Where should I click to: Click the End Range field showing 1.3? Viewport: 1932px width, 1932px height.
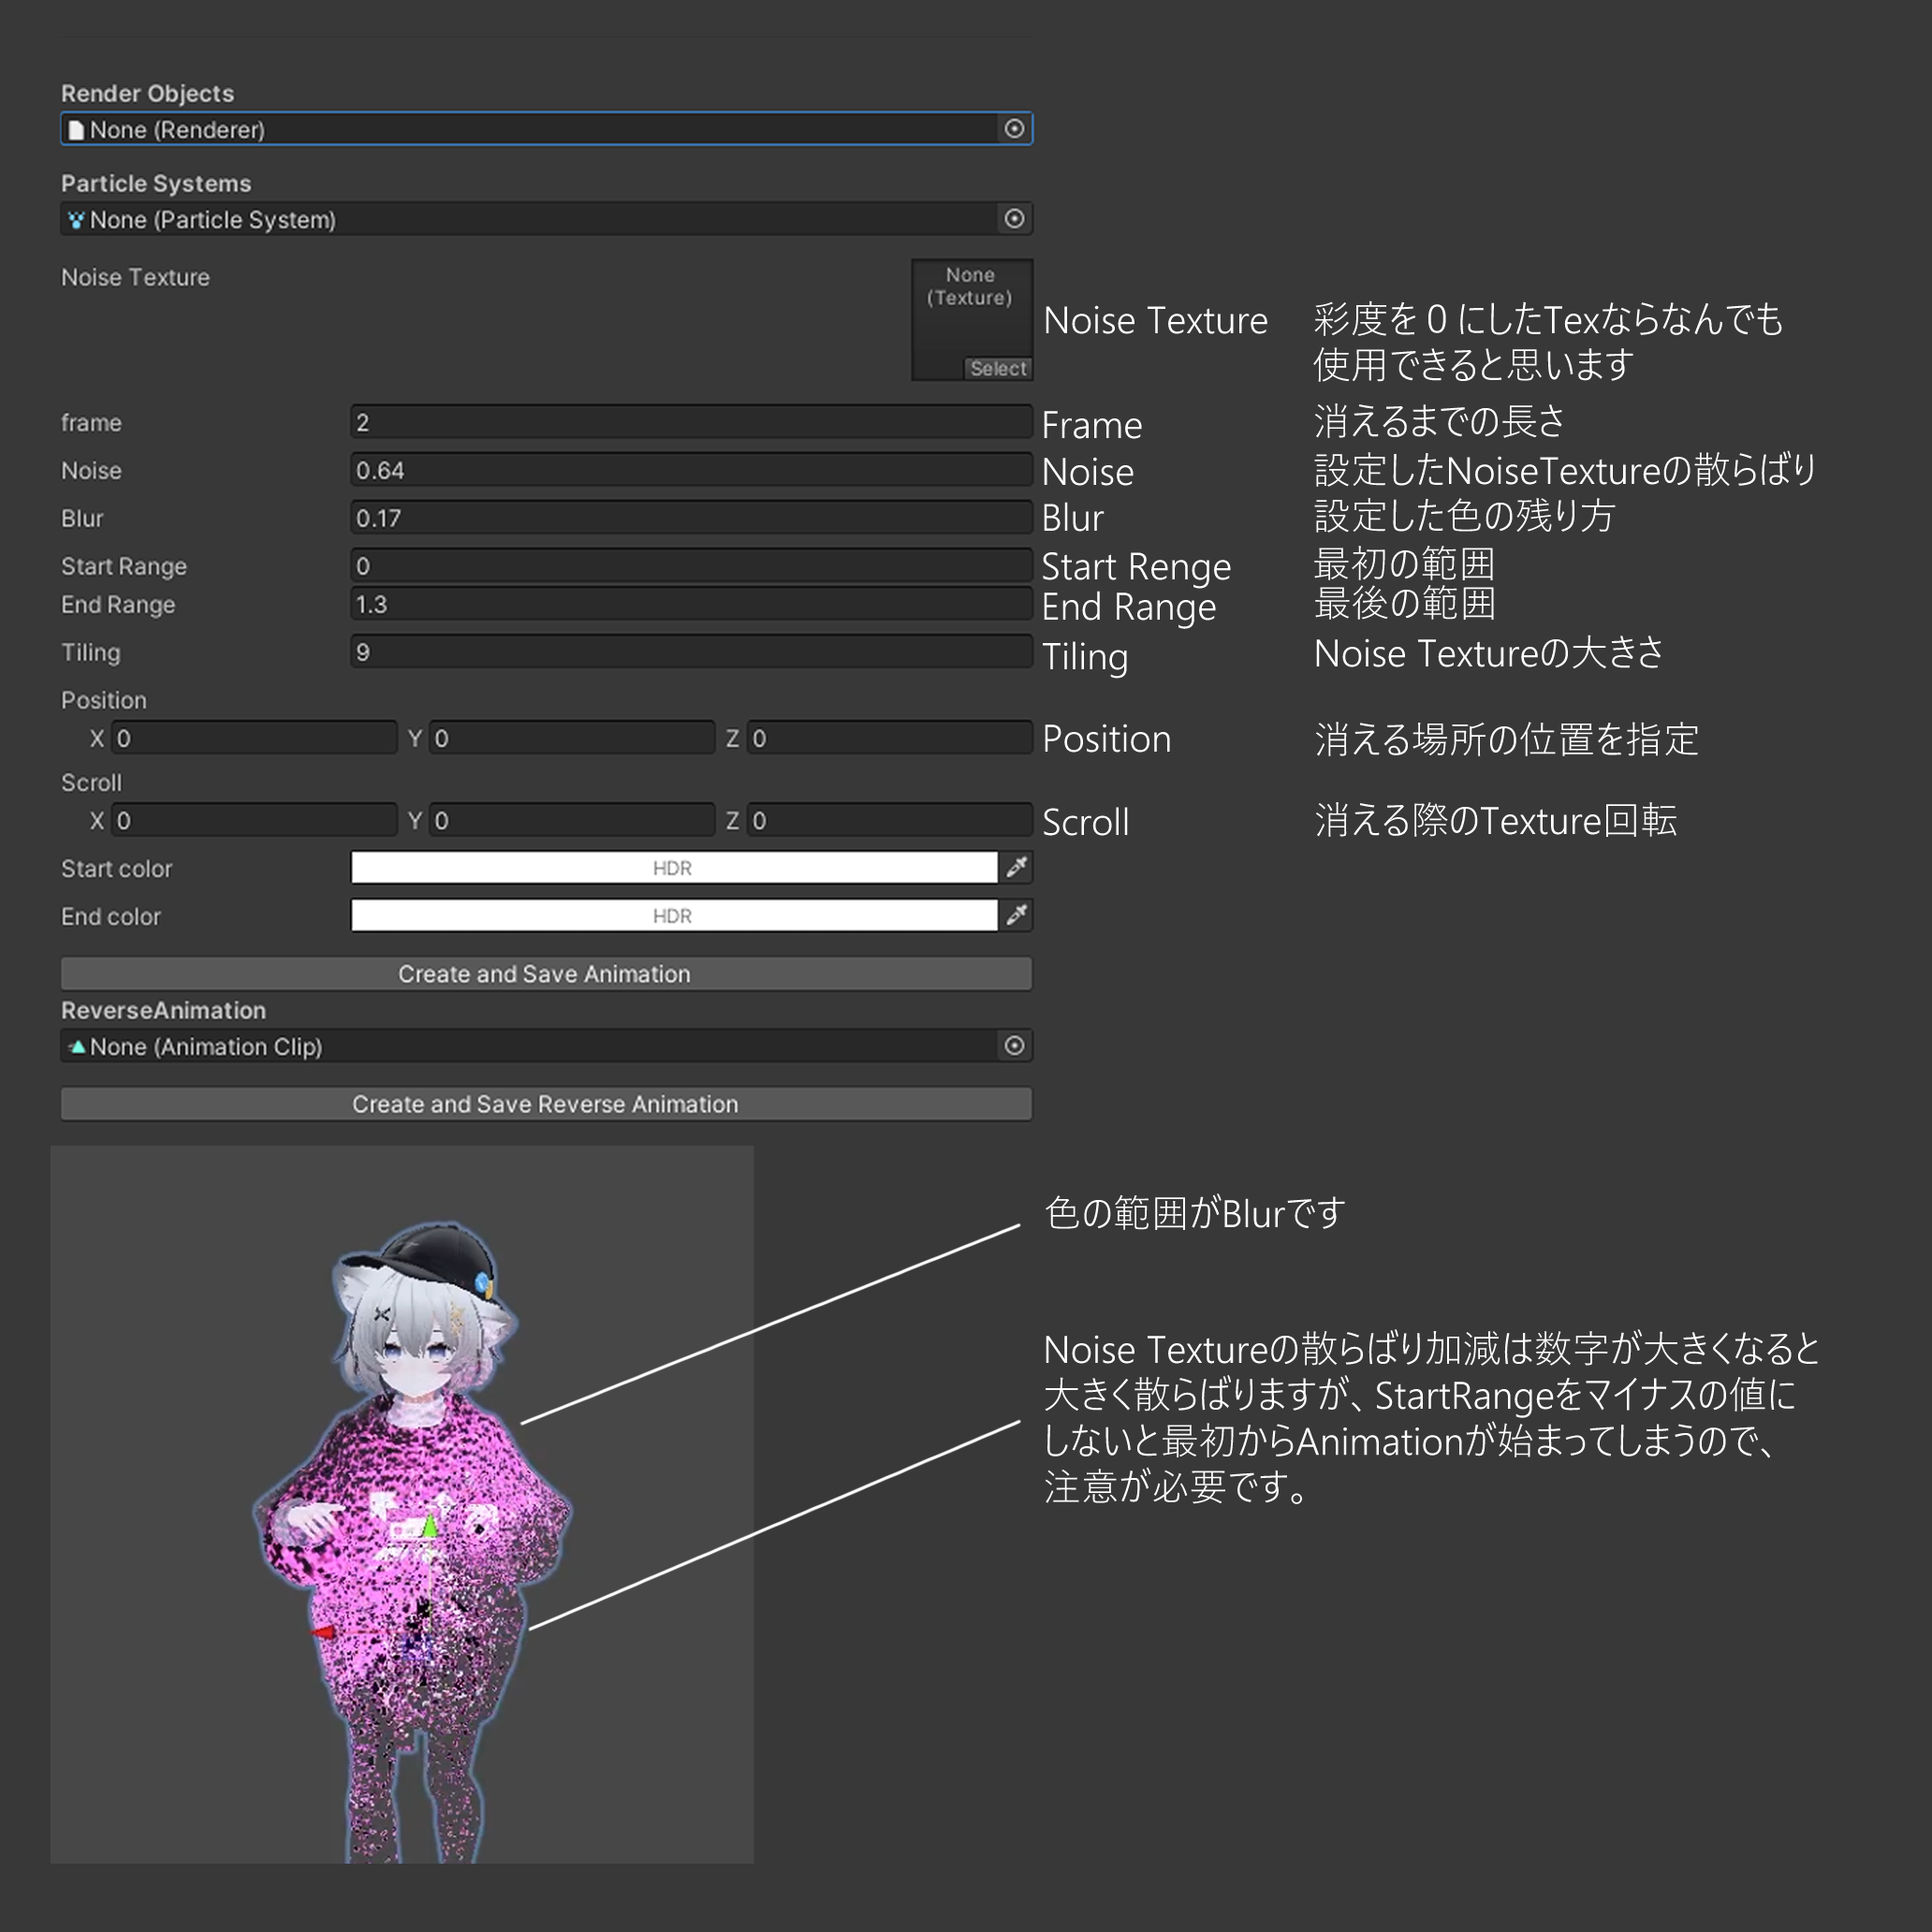pos(691,604)
